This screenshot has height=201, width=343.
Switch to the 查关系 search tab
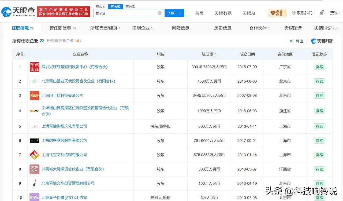click(x=130, y=6)
